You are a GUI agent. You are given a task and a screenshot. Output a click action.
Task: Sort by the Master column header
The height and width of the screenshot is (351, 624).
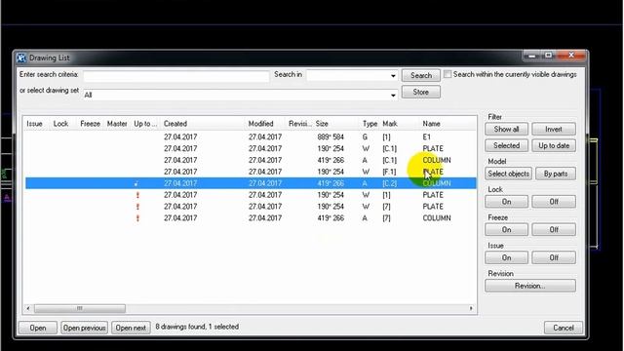117,124
